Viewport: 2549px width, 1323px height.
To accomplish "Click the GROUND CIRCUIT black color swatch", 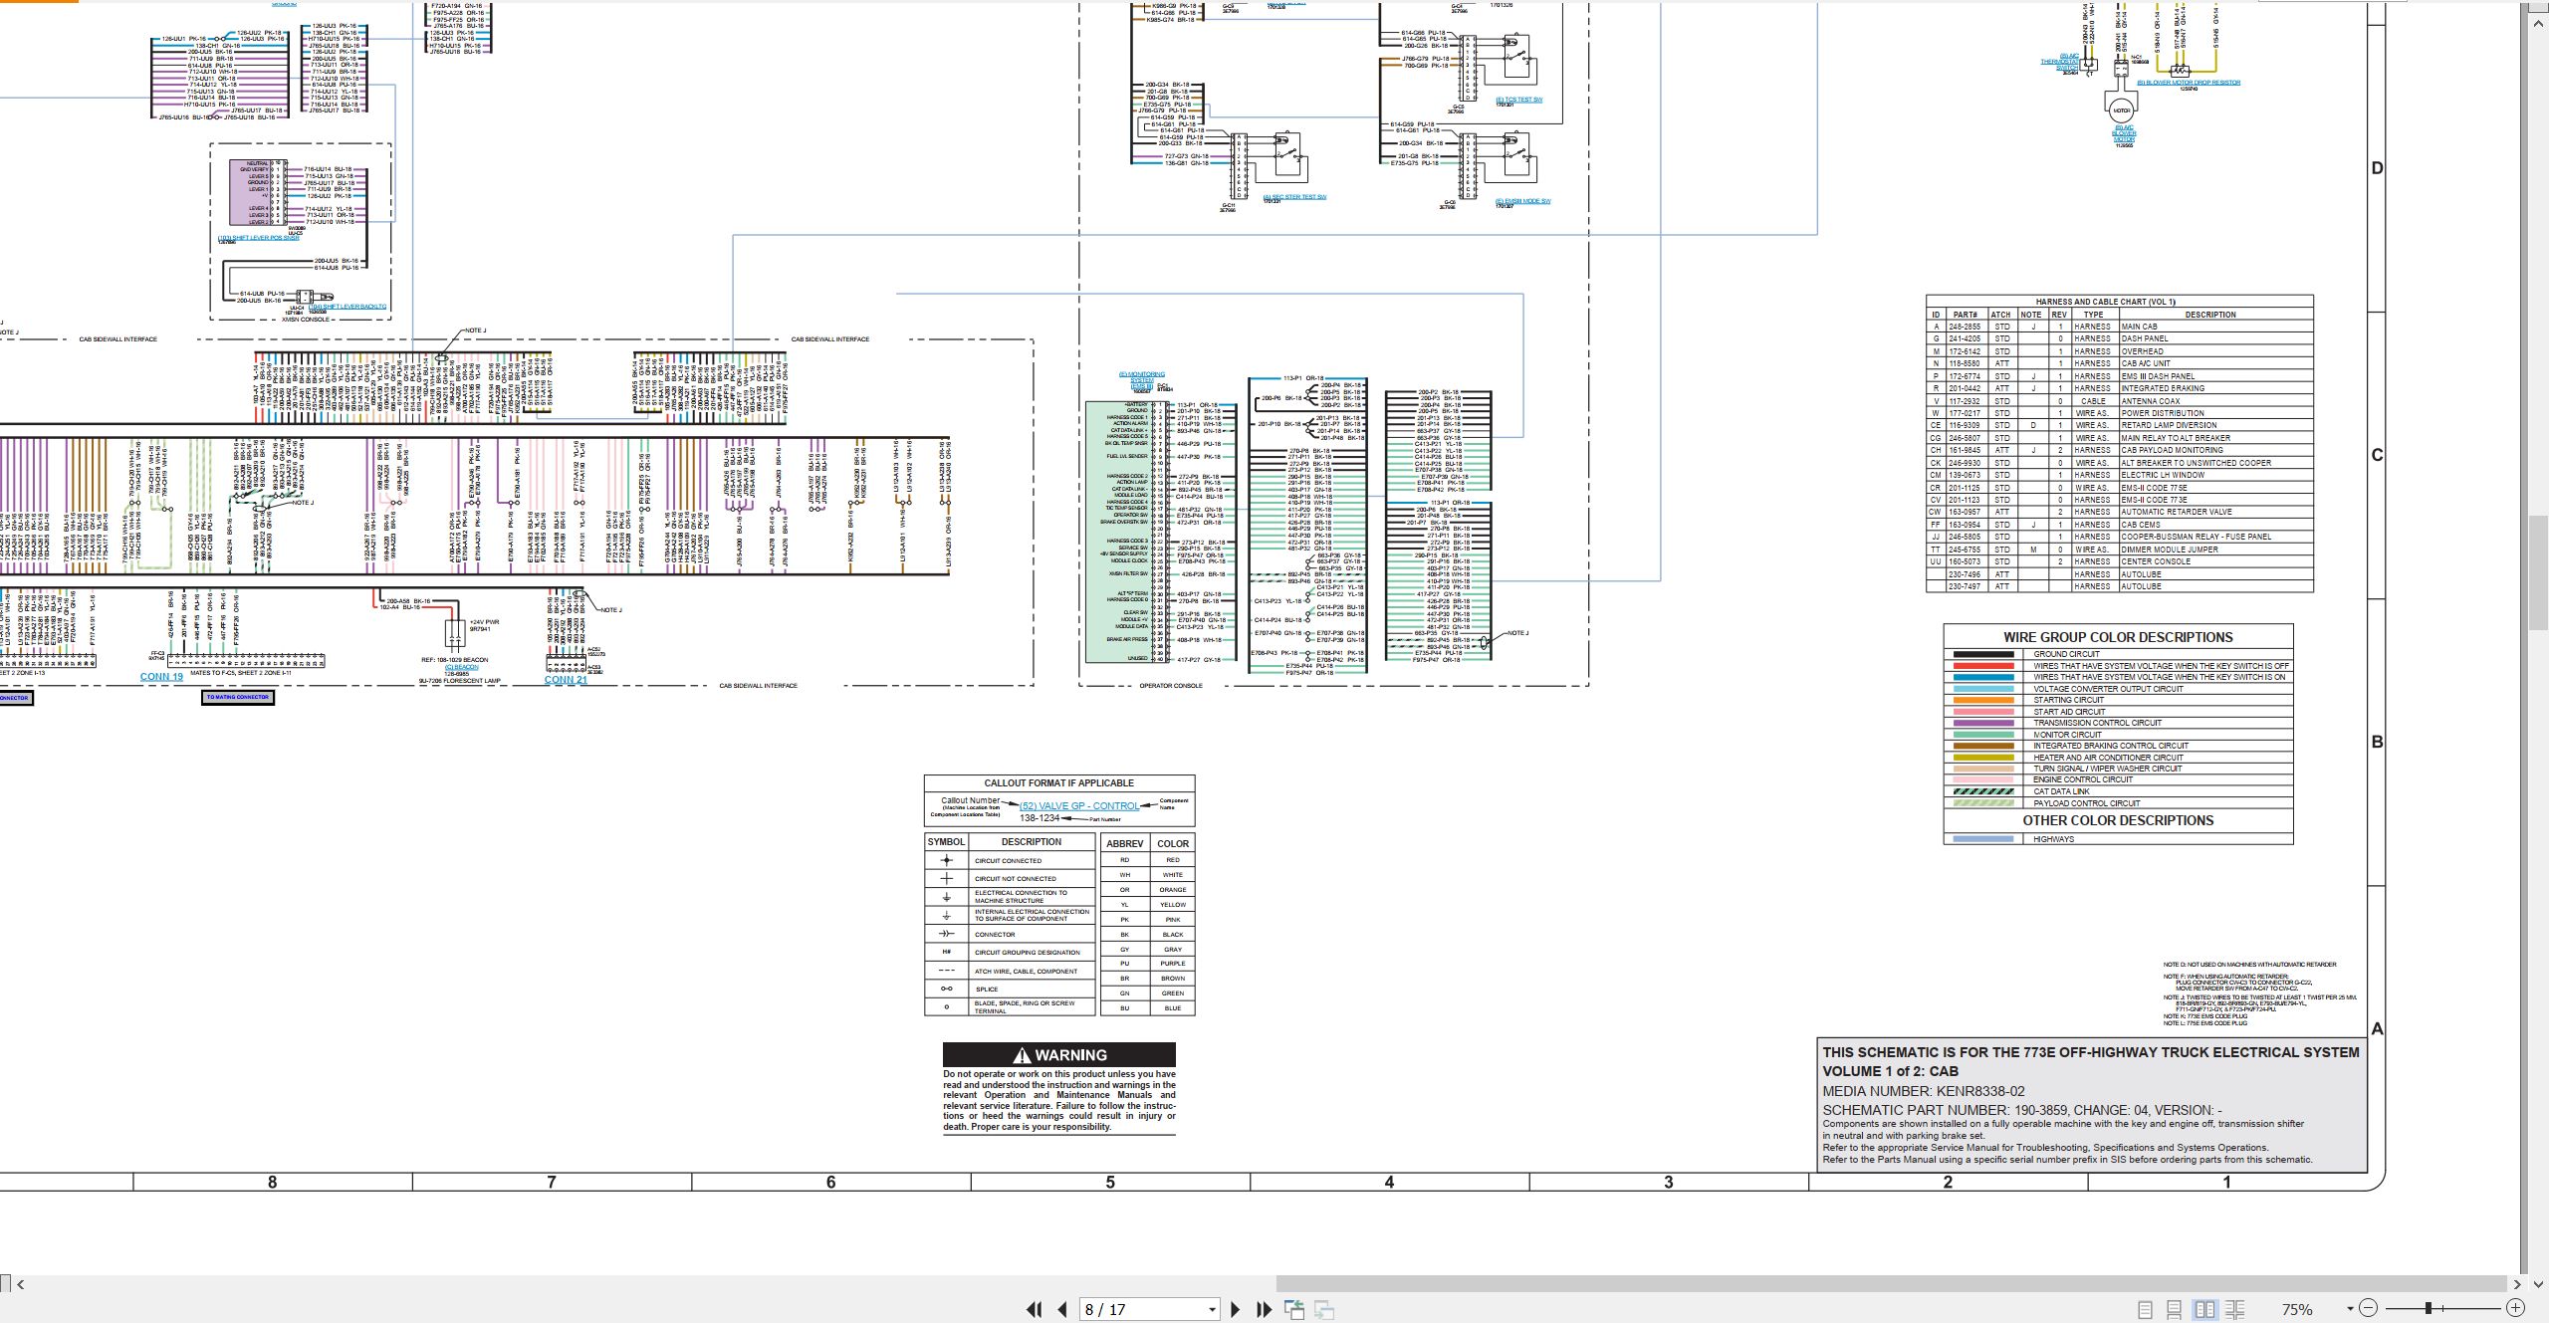I will click(x=1983, y=654).
